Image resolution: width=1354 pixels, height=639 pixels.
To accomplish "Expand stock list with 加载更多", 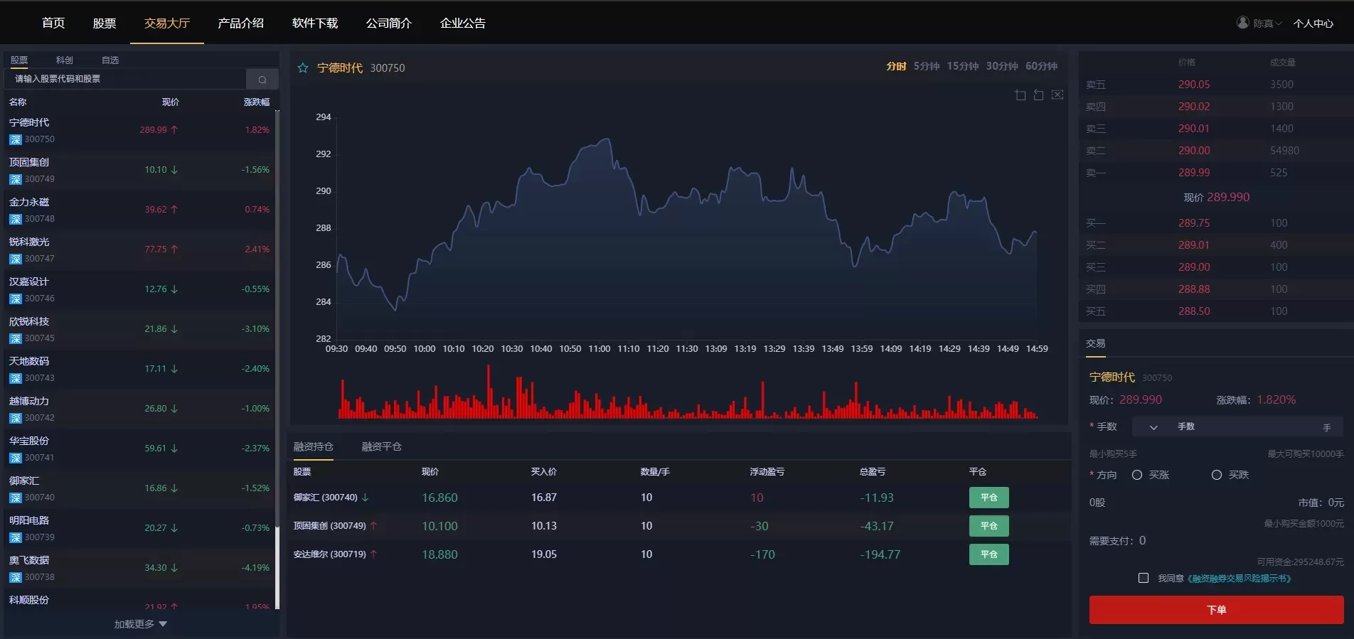I will 140,624.
